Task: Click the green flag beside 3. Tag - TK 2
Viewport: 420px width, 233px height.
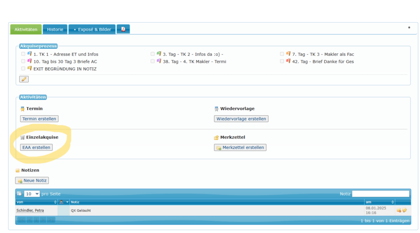Action: coord(159,54)
